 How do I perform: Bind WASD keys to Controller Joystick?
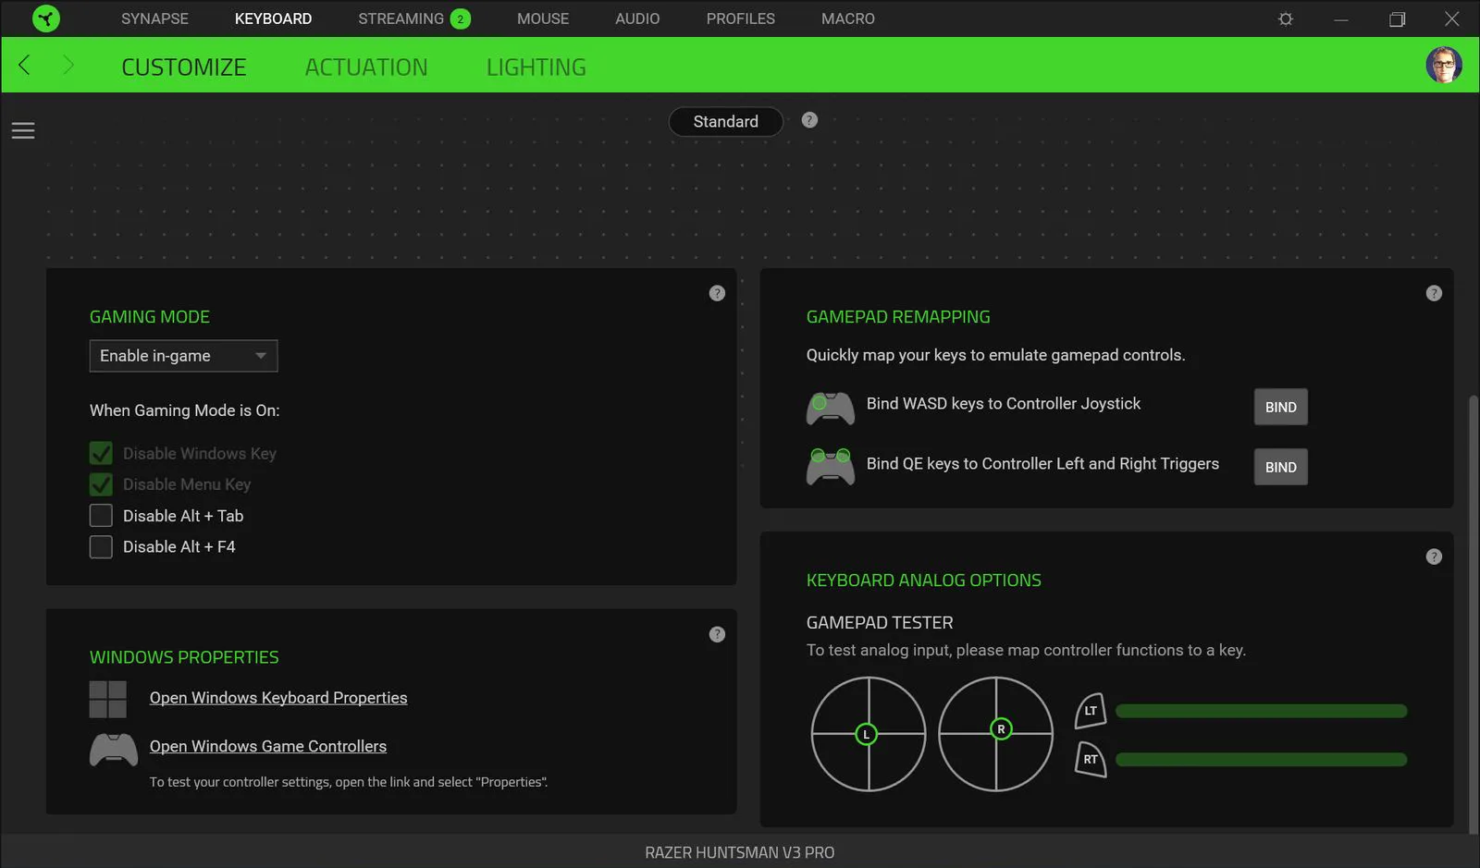pyautogui.click(x=1280, y=407)
